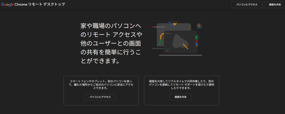Screen dimensions: 285x114
Task: Click the right card's real-time collaboration description
Action: tap(181, 84)
